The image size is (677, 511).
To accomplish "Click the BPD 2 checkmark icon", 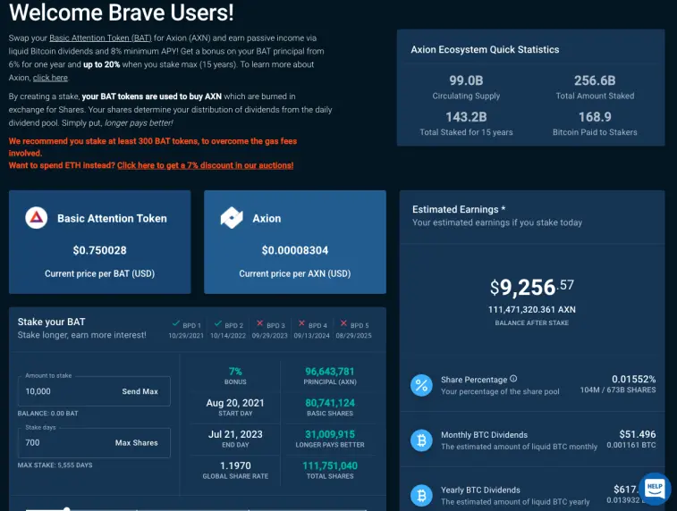I will [218, 323].
